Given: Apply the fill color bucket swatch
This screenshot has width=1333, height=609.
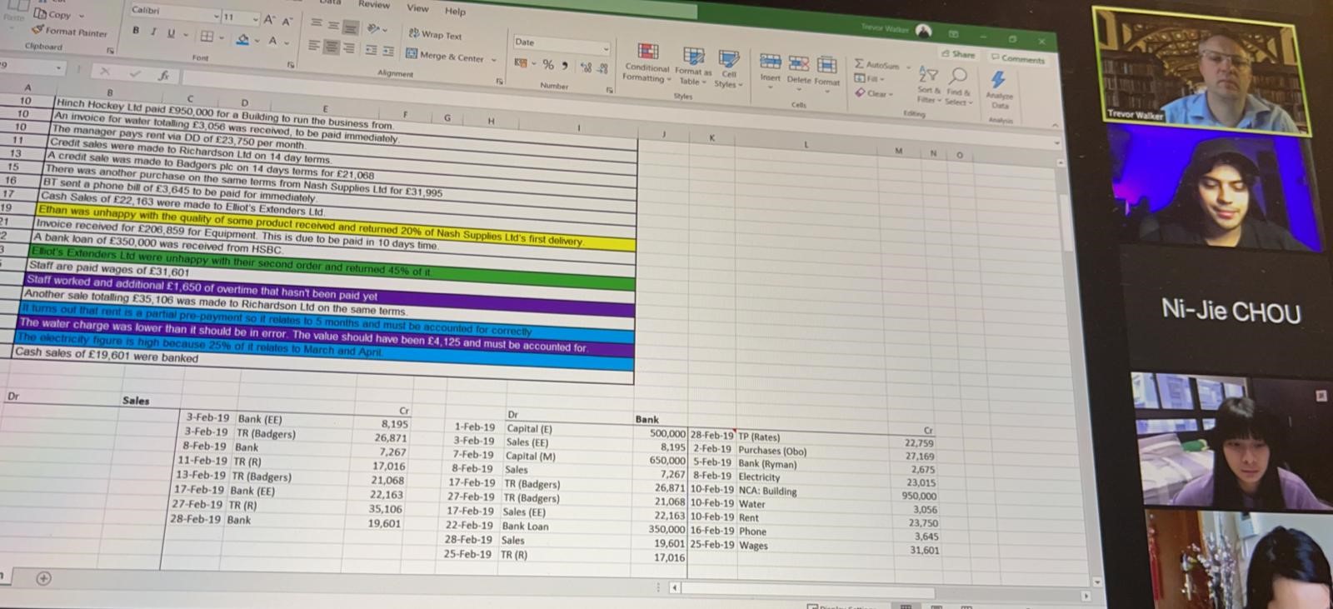Looking at the screenshot, I should tap(242, 39).
